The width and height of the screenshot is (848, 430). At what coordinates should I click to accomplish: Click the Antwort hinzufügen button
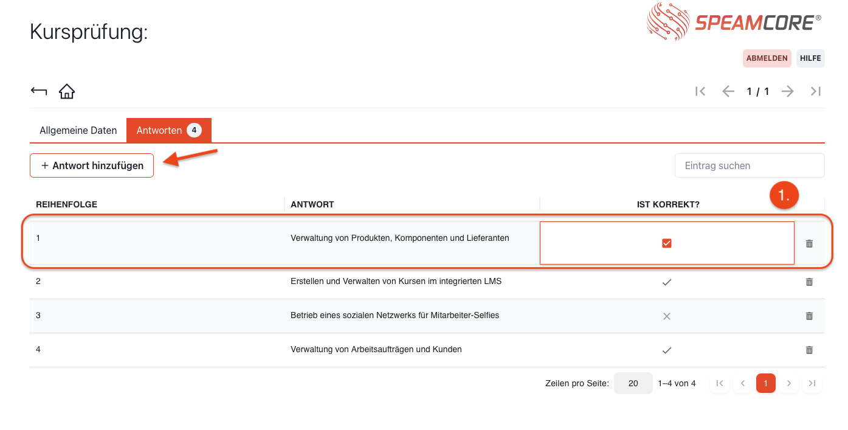click(x=92, y=165)
